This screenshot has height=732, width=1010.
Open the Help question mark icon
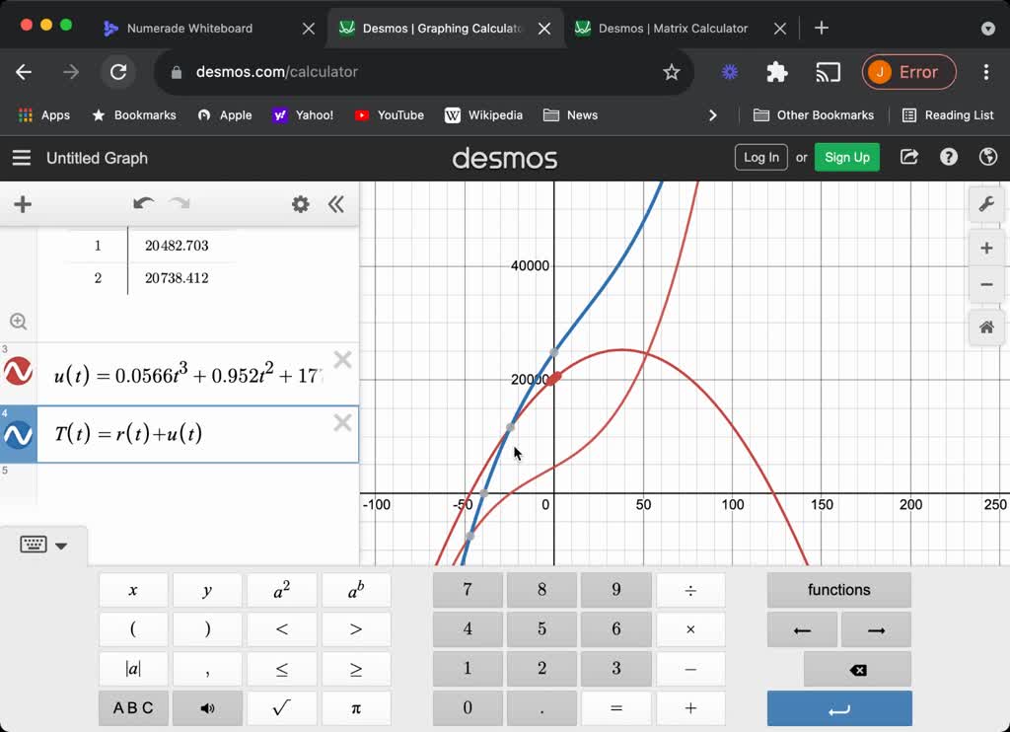[949, 157]
